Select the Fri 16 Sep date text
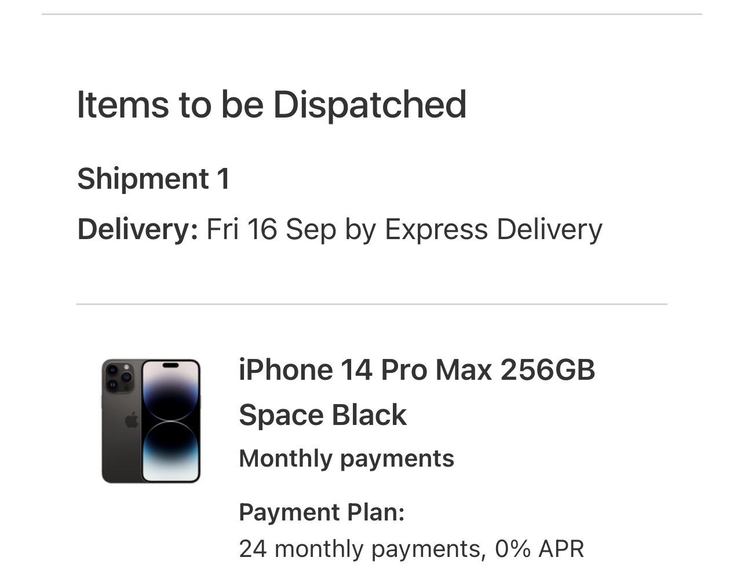This screenshot has height=572, width=744. click(x=271, y=229)
